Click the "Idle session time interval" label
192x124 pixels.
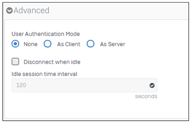[x=44, y=74]
